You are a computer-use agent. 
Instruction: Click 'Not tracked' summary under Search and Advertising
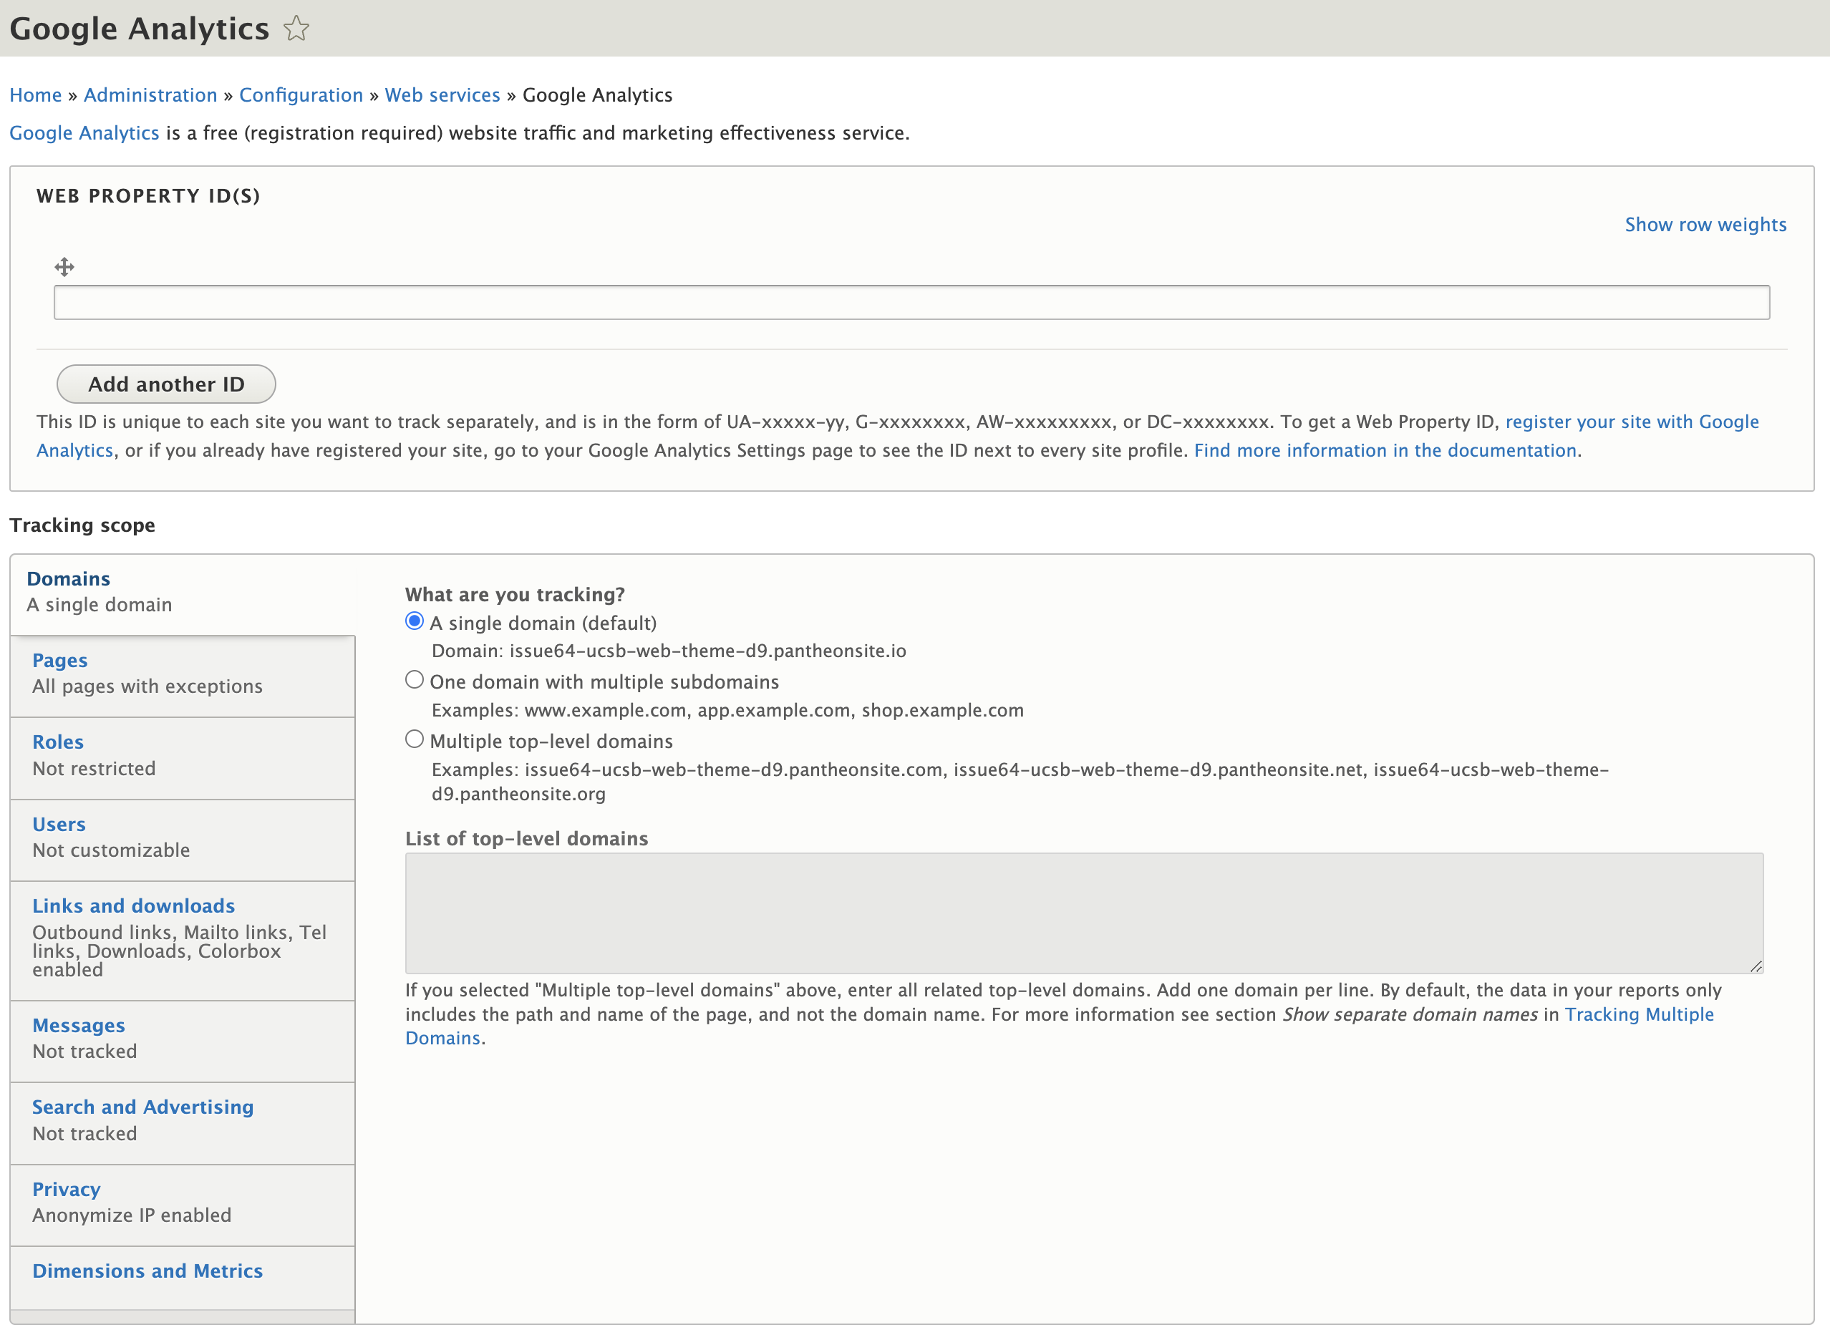coord(84,1133)
